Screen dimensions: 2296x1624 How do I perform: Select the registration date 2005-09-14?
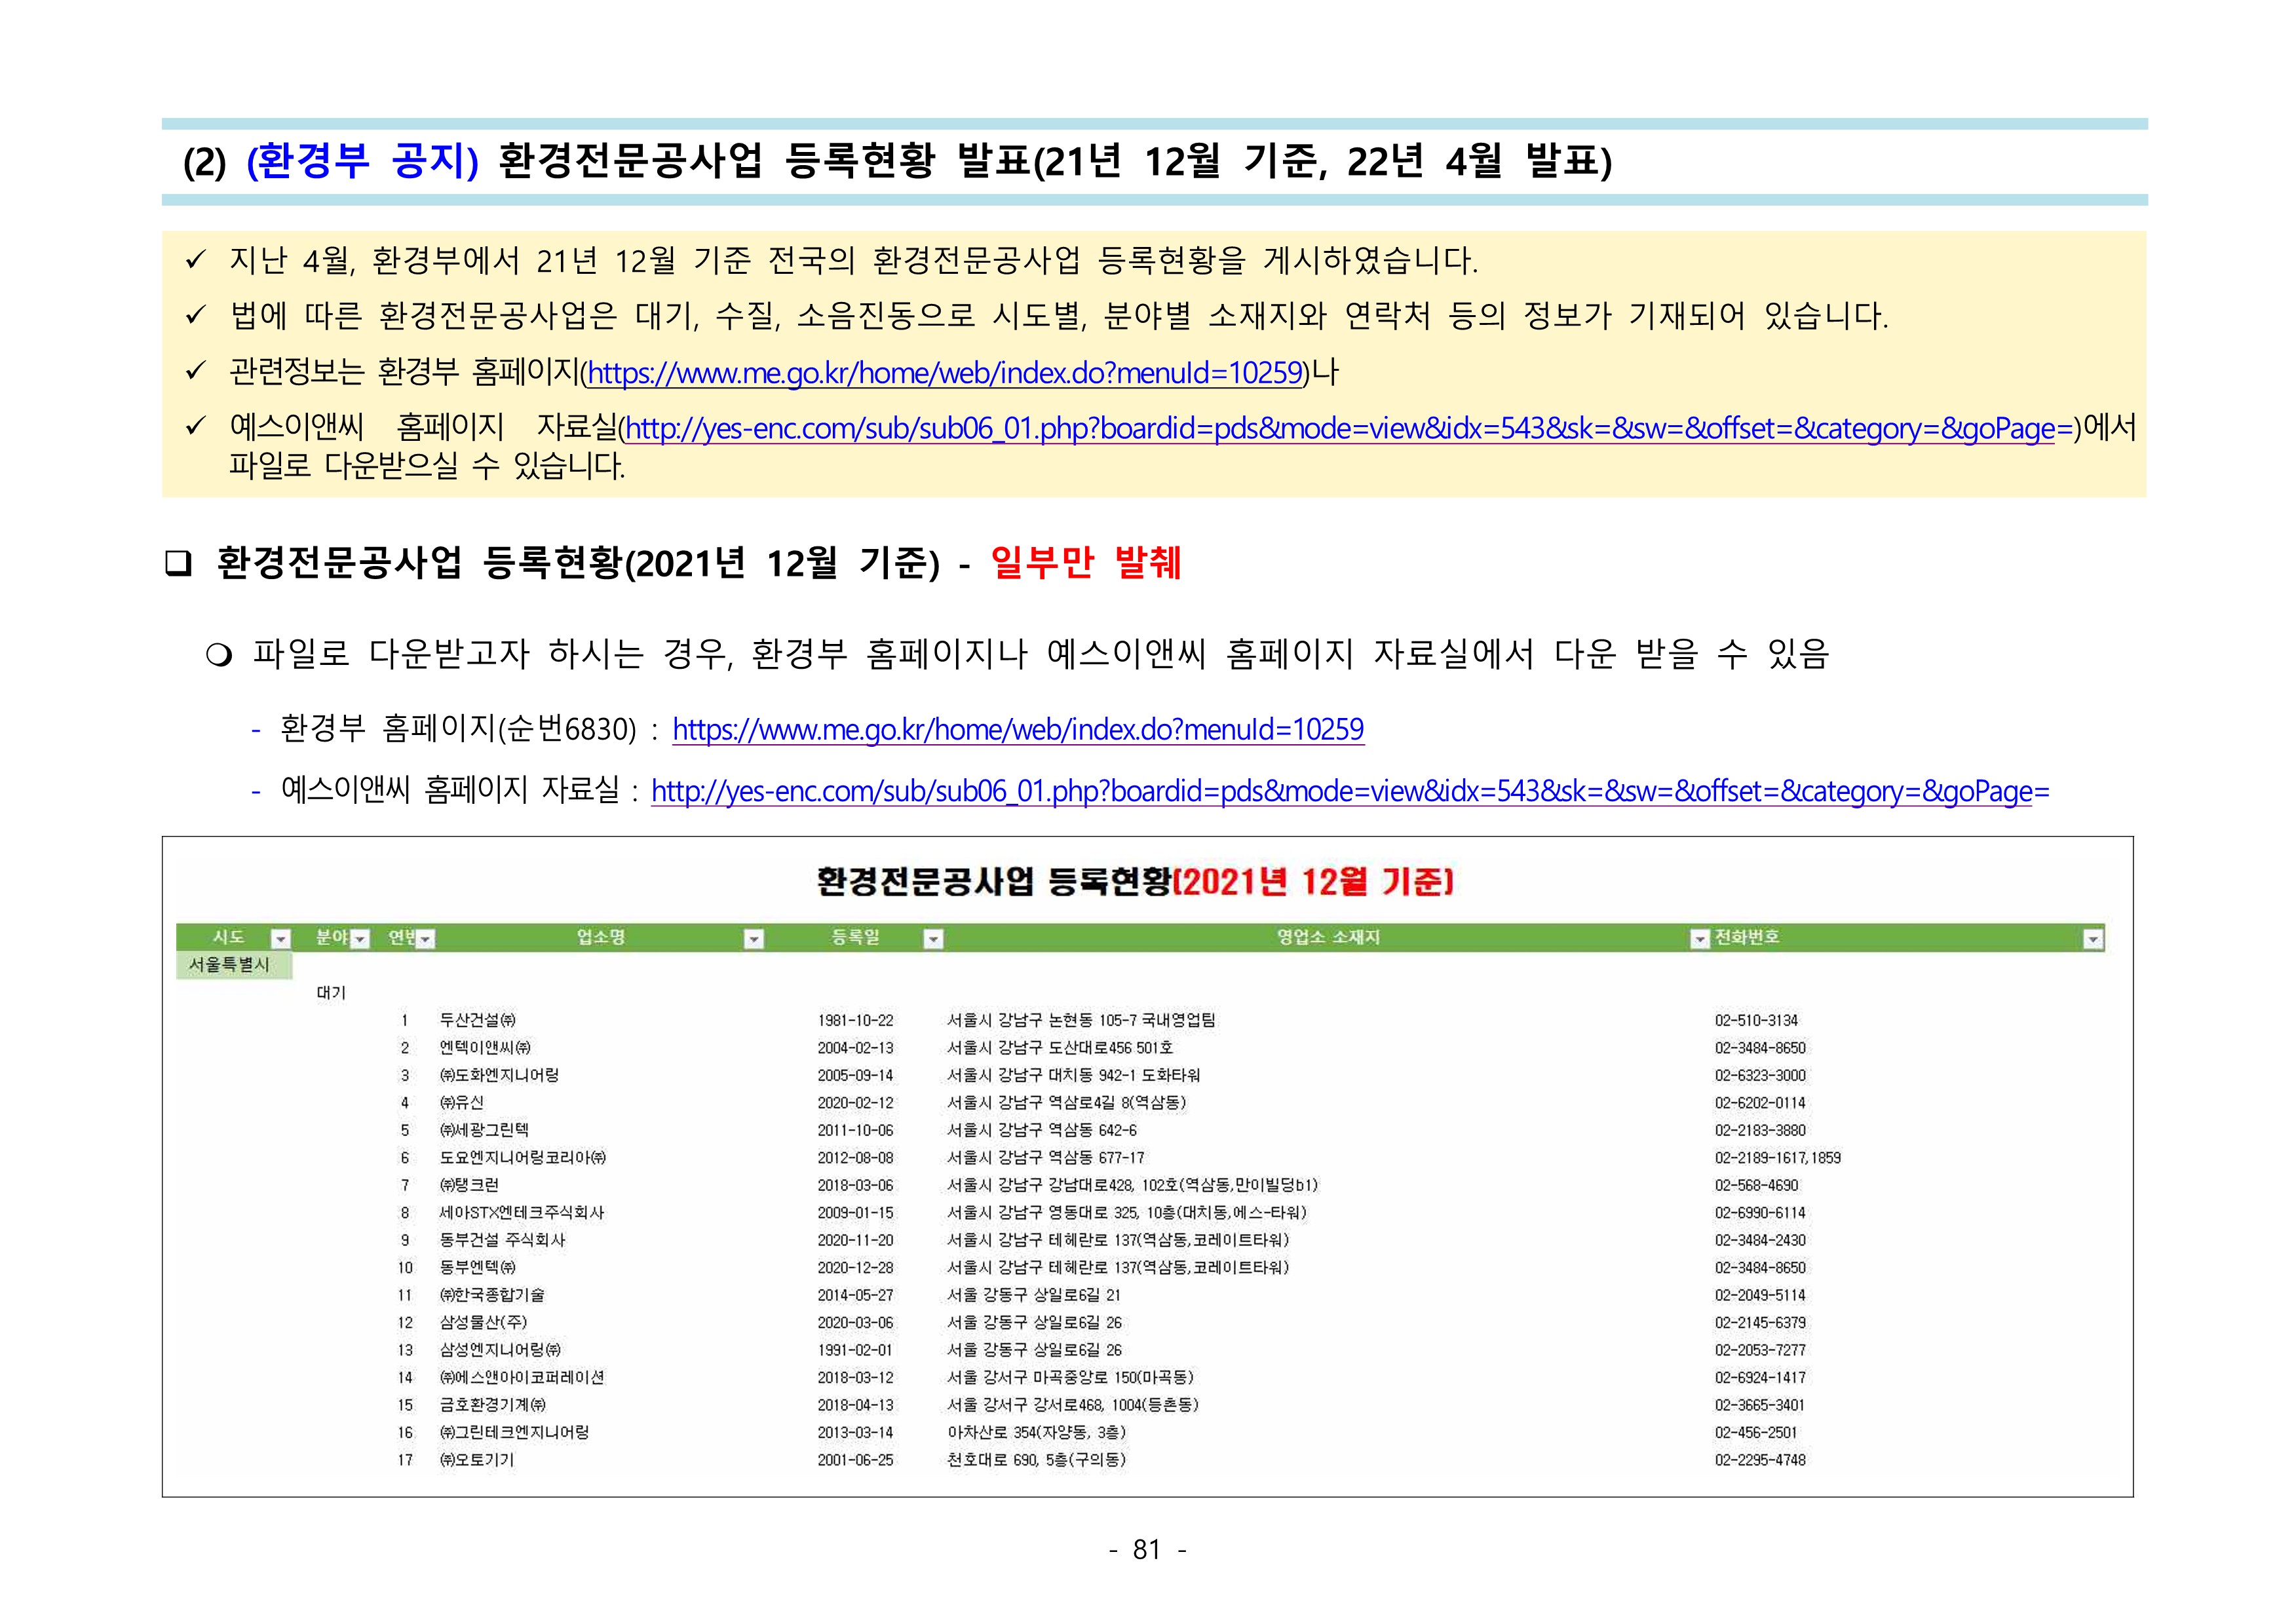(x=855, y=1076)
